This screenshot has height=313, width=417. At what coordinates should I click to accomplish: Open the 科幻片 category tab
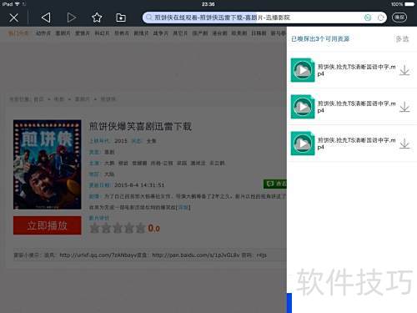[x=102, y=33]
